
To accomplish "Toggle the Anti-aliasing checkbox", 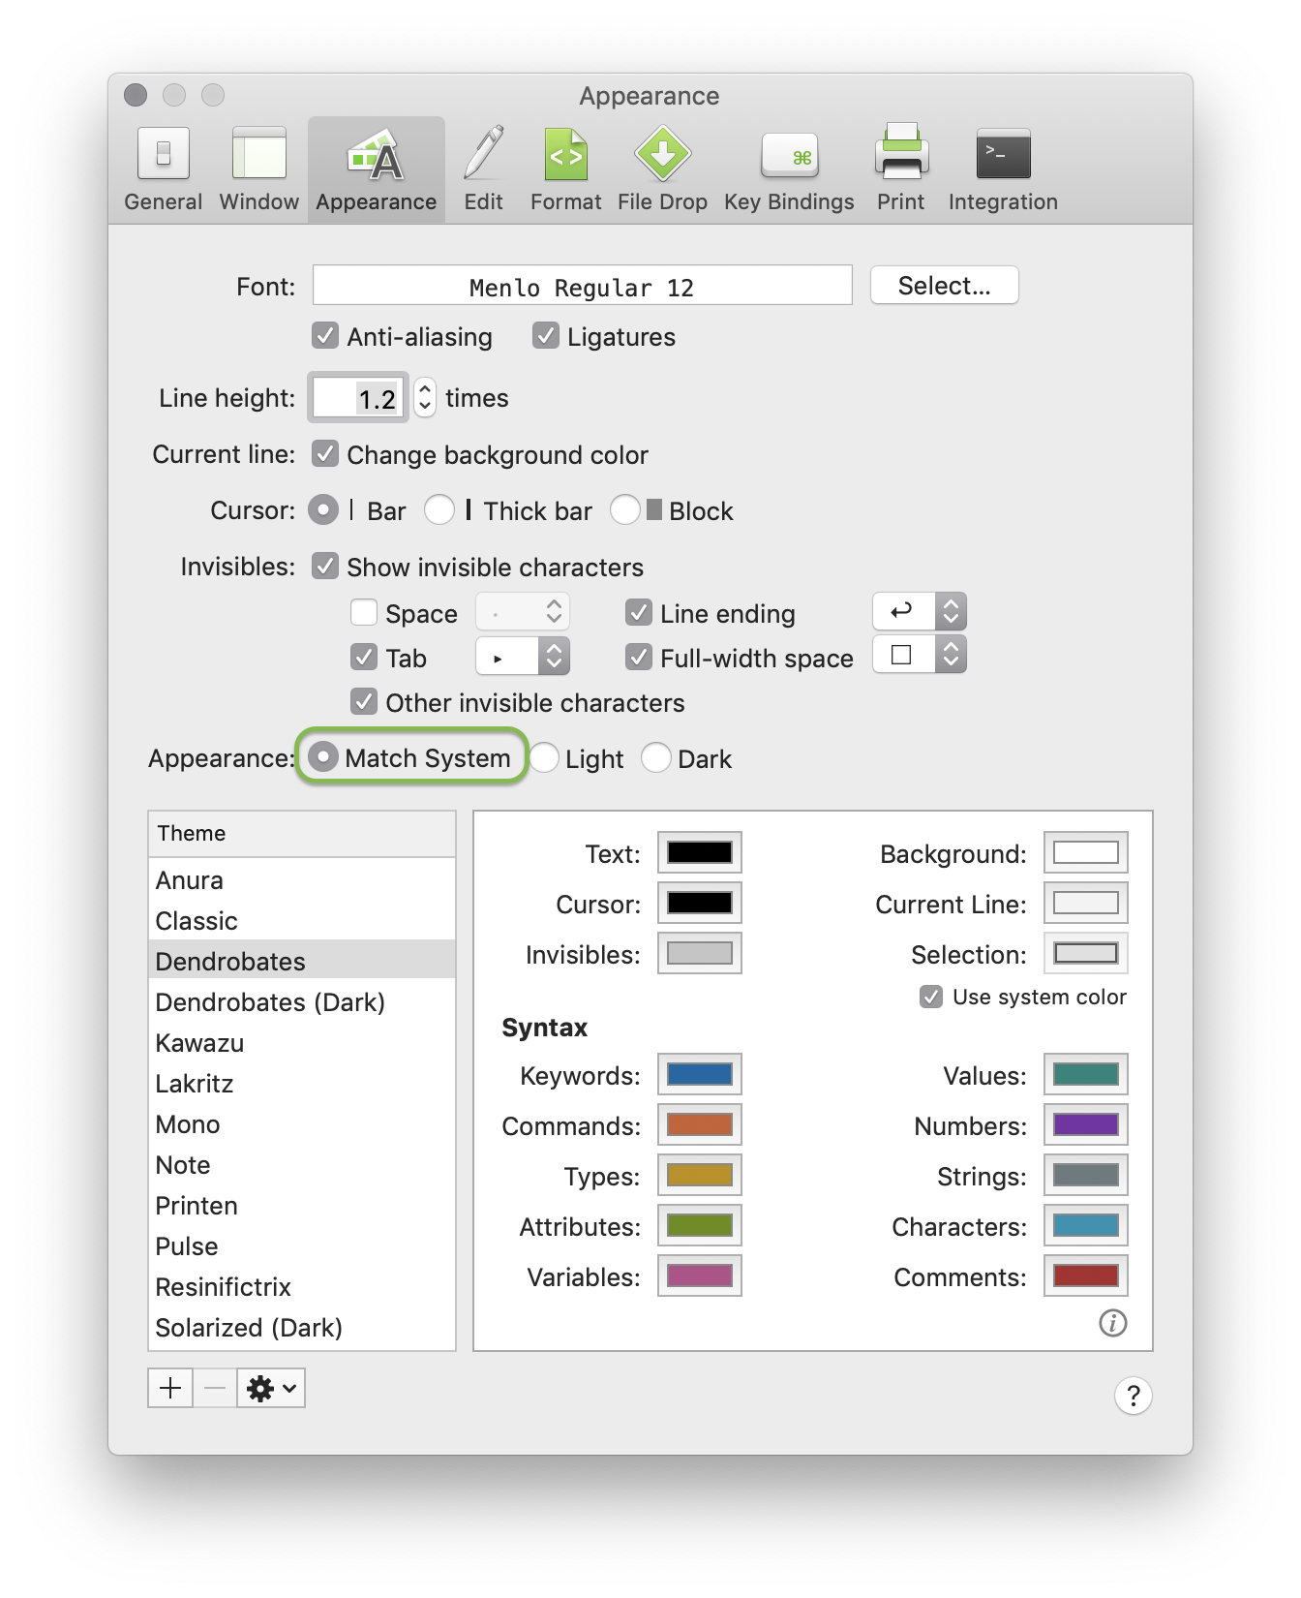I will [x=325, y=336].
